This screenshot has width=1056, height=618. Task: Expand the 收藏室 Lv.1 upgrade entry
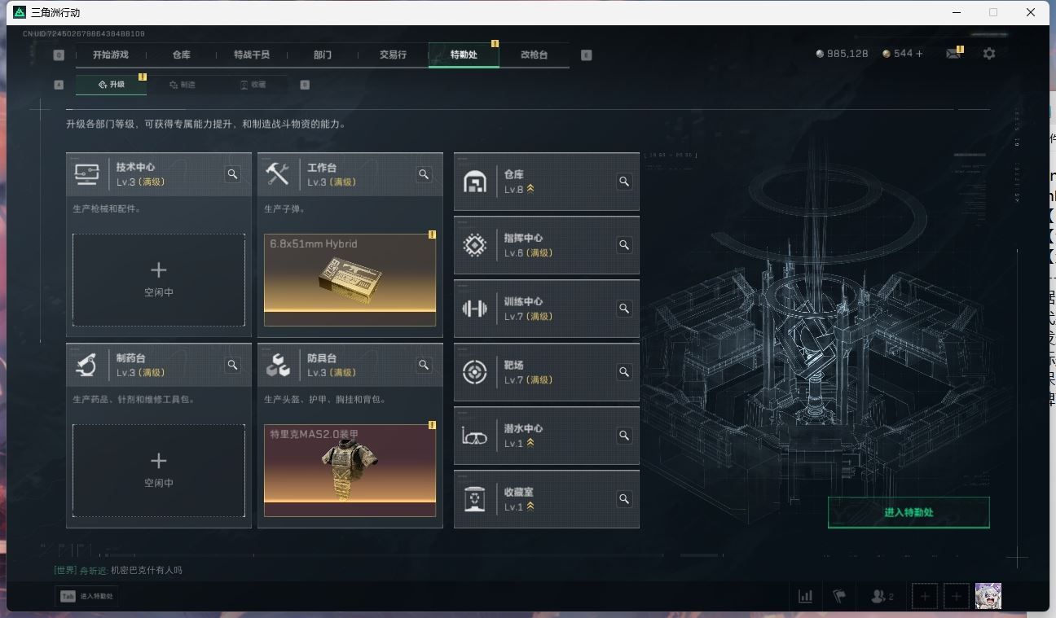click(x=547, y=499)
